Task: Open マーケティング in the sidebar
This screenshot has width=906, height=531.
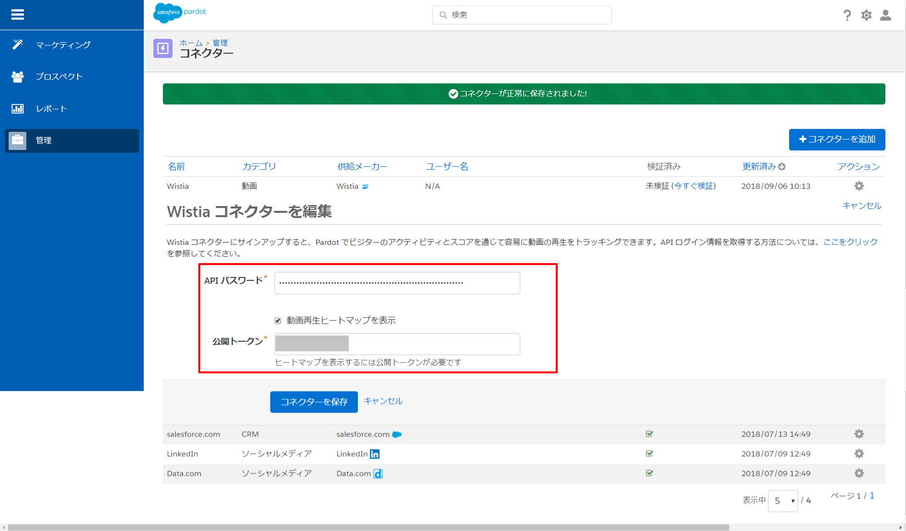Action: 63,45
